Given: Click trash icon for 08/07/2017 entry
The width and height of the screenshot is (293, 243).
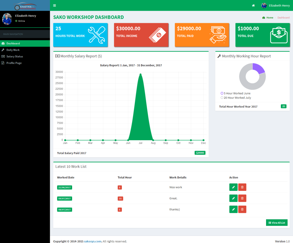Looking at the screenshot, I should (x=242, y=209).
